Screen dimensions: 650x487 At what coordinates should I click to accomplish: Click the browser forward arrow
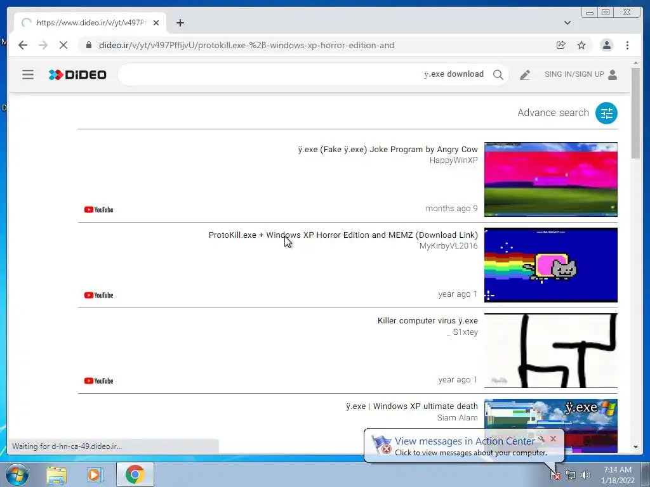coord(43,45)
